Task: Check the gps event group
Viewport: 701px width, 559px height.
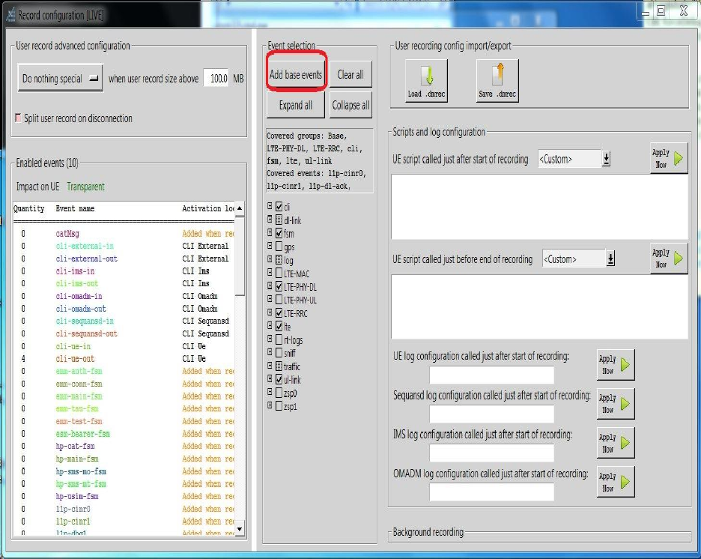Action: (279, 247)
